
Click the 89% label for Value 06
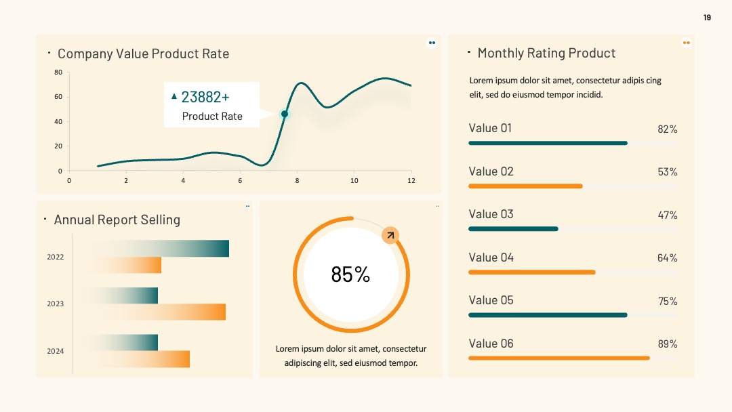[x=668, y=344]
